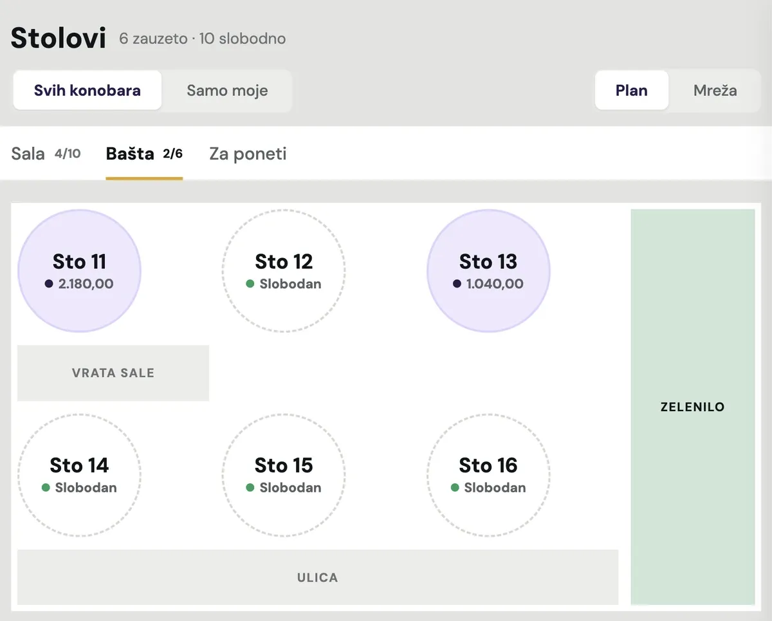Click the Slobodan status of Sto 15
The height and width of the screenshot is (621, 772).
click(290, 488)
